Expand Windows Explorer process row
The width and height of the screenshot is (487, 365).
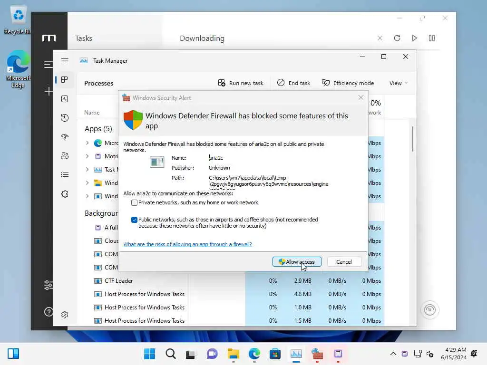[88, 183]
